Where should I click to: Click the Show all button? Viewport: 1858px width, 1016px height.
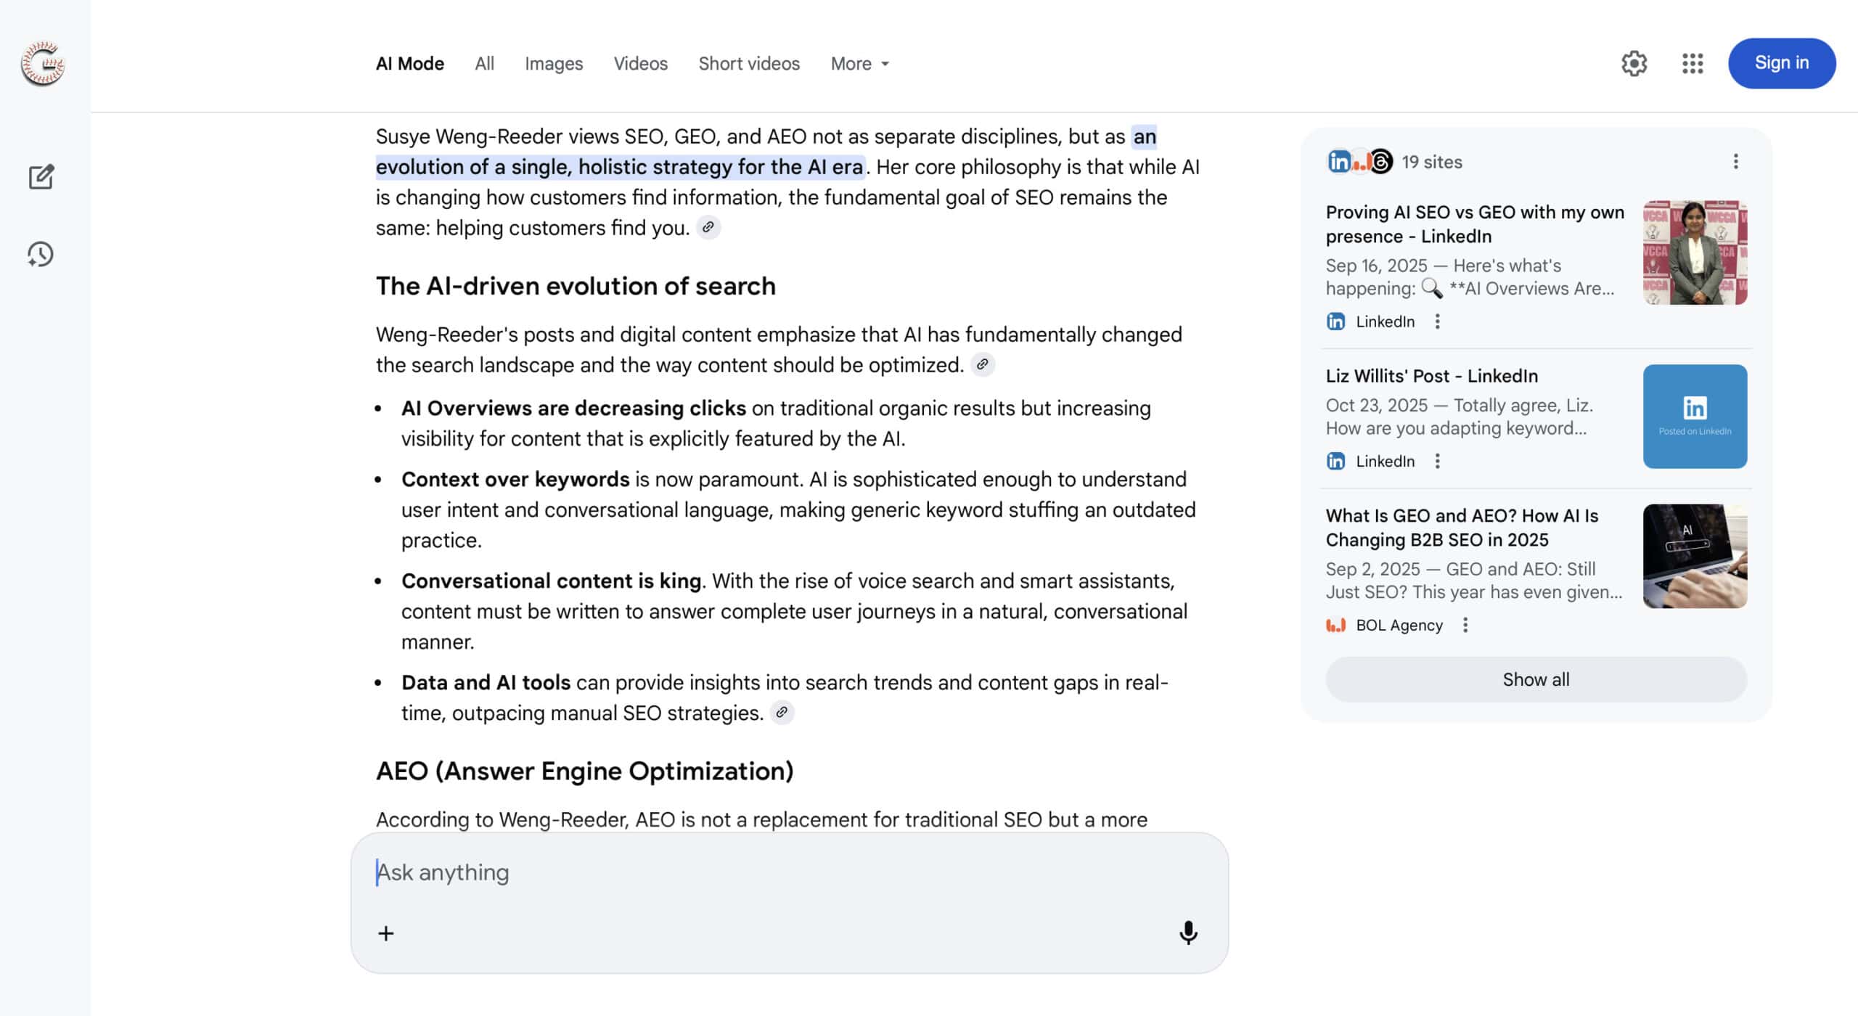coord(1535,679)
